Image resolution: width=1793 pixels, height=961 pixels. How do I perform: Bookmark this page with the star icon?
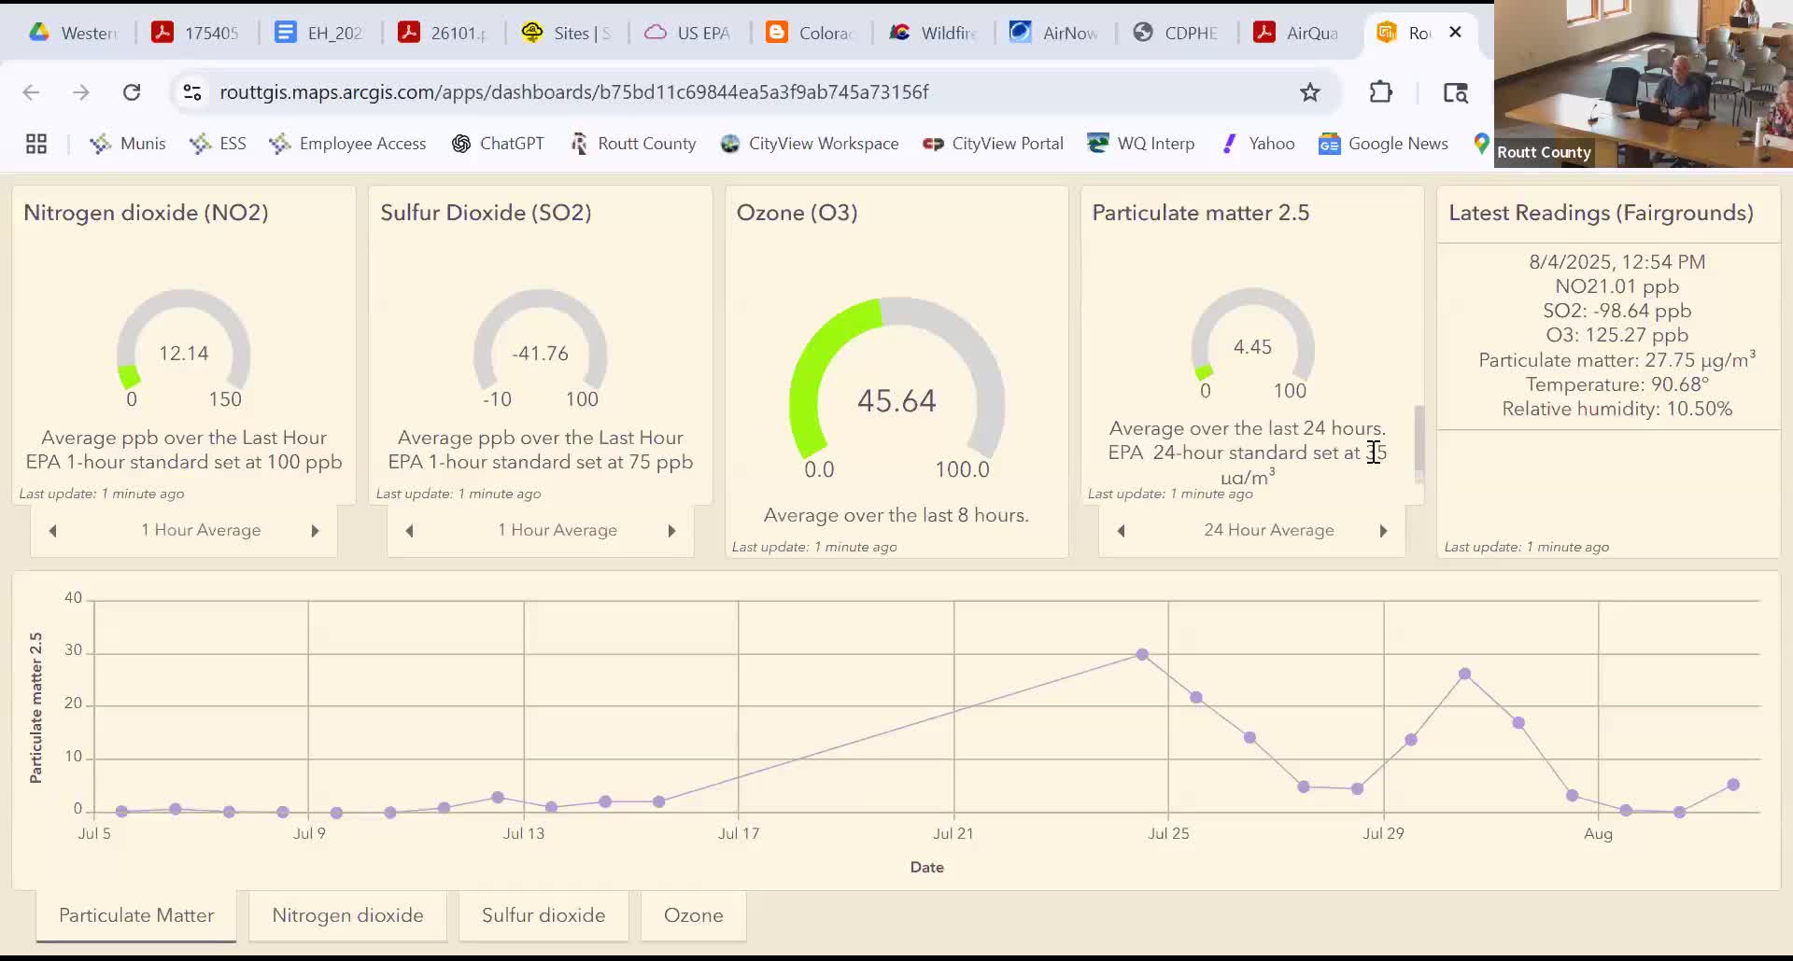click(x=1309, y=92)
